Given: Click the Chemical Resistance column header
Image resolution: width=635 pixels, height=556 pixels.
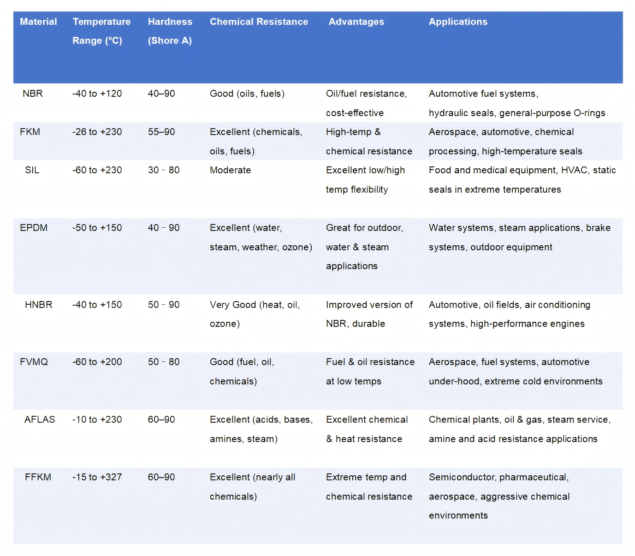Looking at the screenshot, I should click(x=259, y=22).
